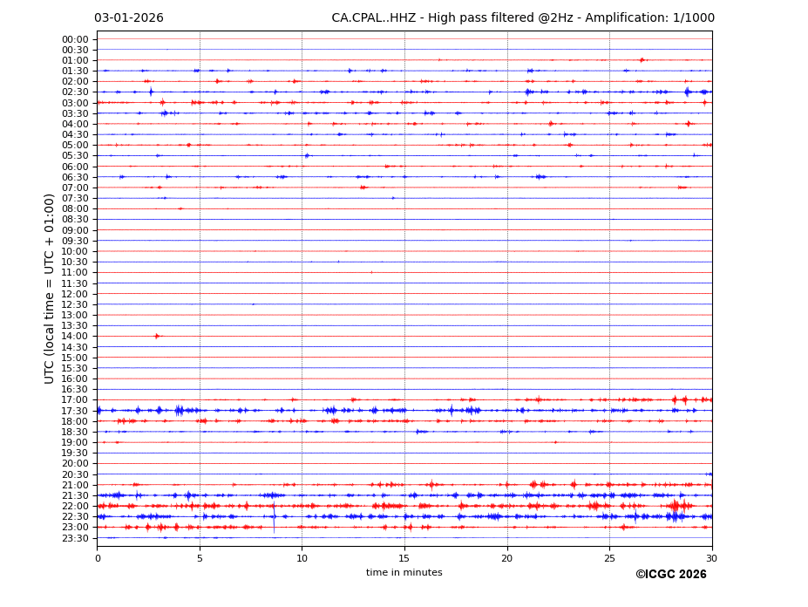Click the ©ICGC 2026 copyright text

670,575
